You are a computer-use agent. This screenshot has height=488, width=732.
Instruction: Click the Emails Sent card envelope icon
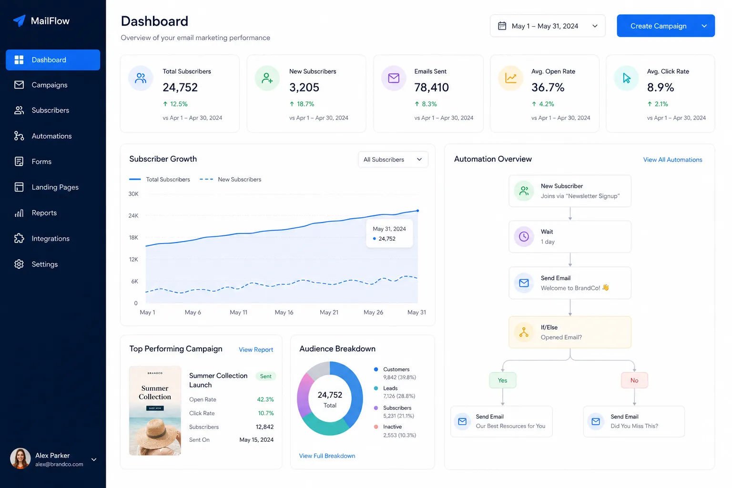(x=394, y=78)
